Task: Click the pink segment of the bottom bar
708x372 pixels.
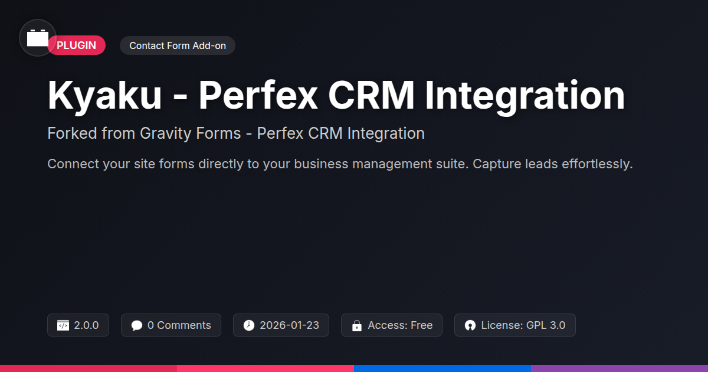Action: 265,368
